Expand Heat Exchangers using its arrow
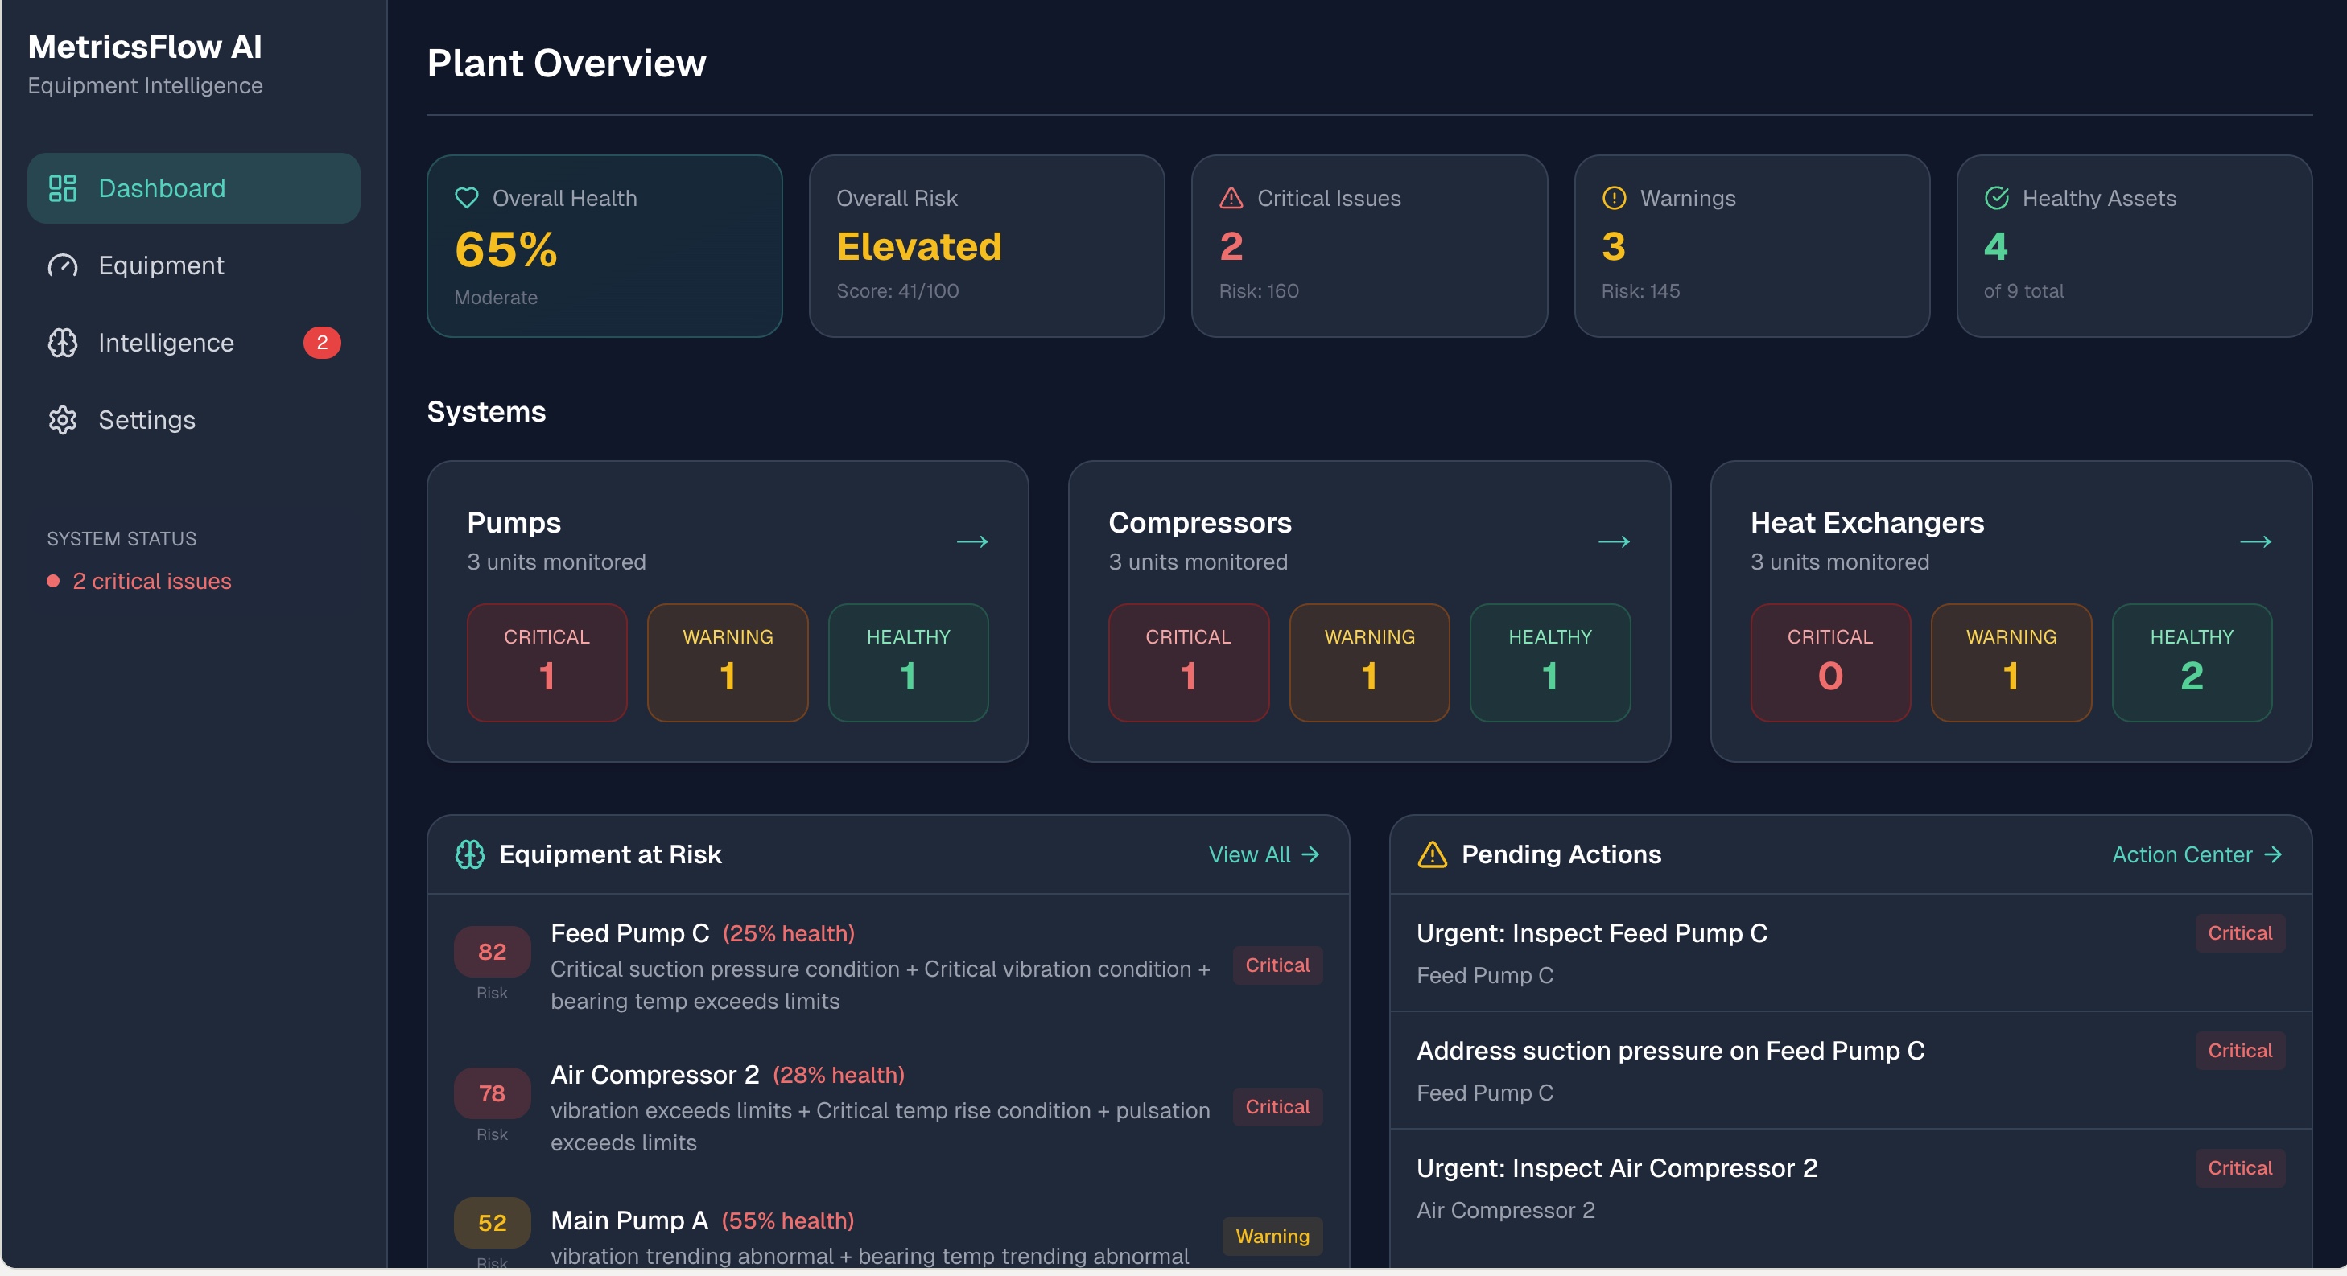 pos(2255,542)
